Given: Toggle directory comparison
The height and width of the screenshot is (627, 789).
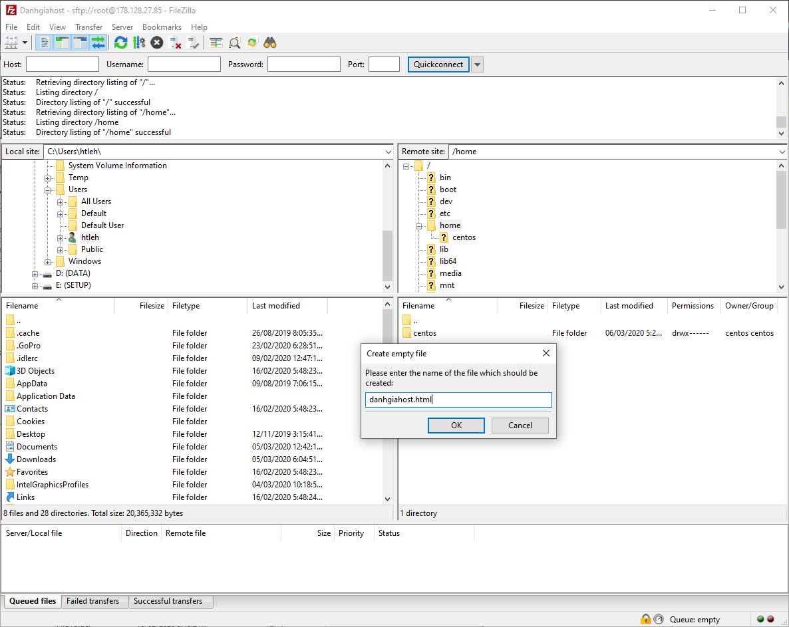Looking at the screenshot, I should click(x=234, y=43).
